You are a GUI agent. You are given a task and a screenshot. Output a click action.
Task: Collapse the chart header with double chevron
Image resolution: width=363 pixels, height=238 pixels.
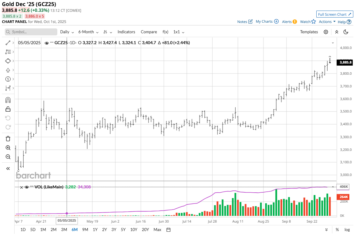[x=337, y=32]
